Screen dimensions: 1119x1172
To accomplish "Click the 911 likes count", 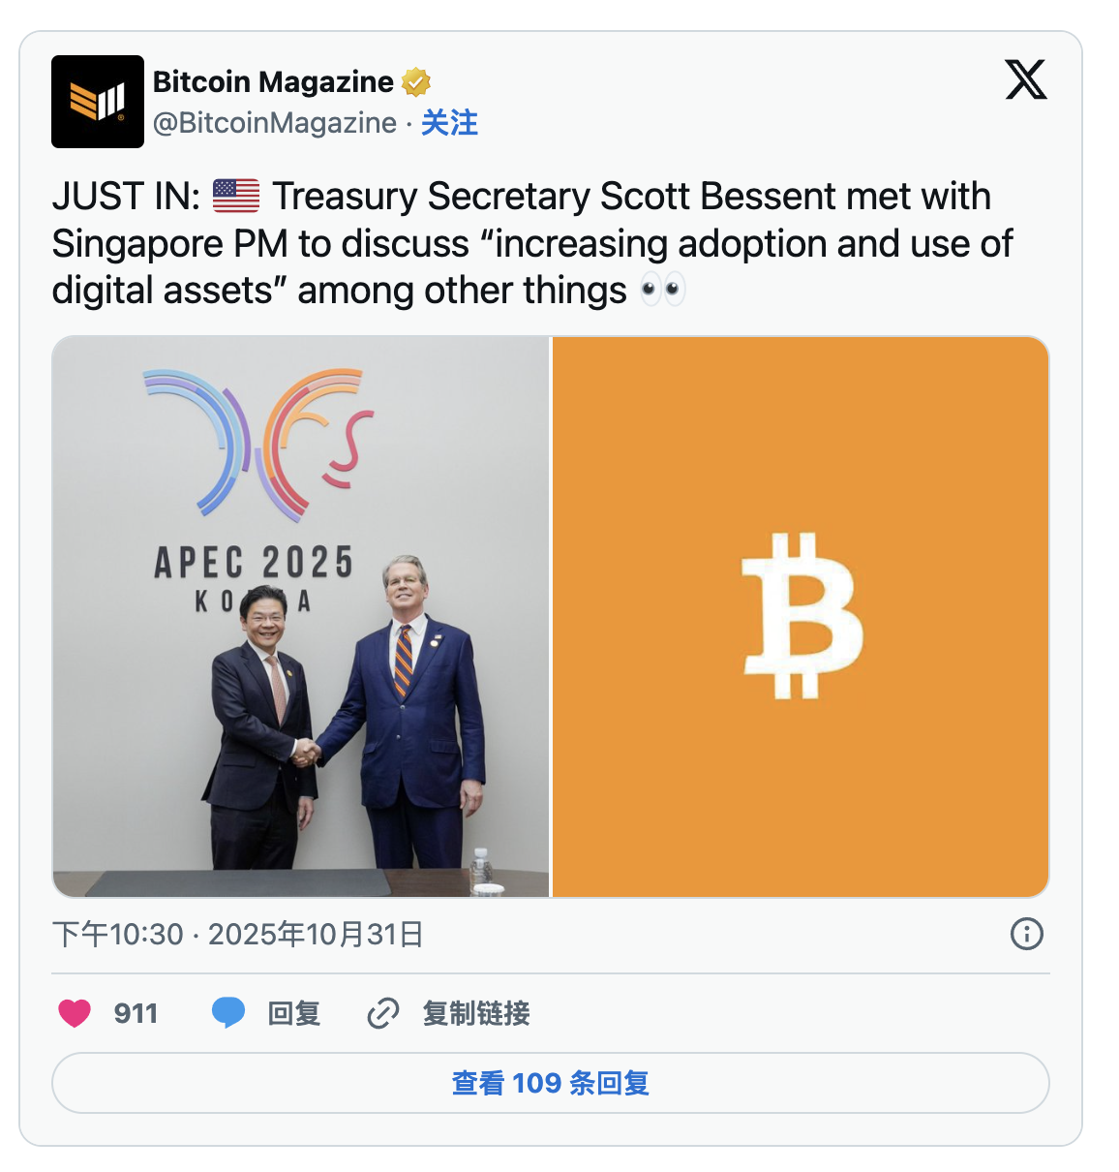I will click(x=136, y=1013).
